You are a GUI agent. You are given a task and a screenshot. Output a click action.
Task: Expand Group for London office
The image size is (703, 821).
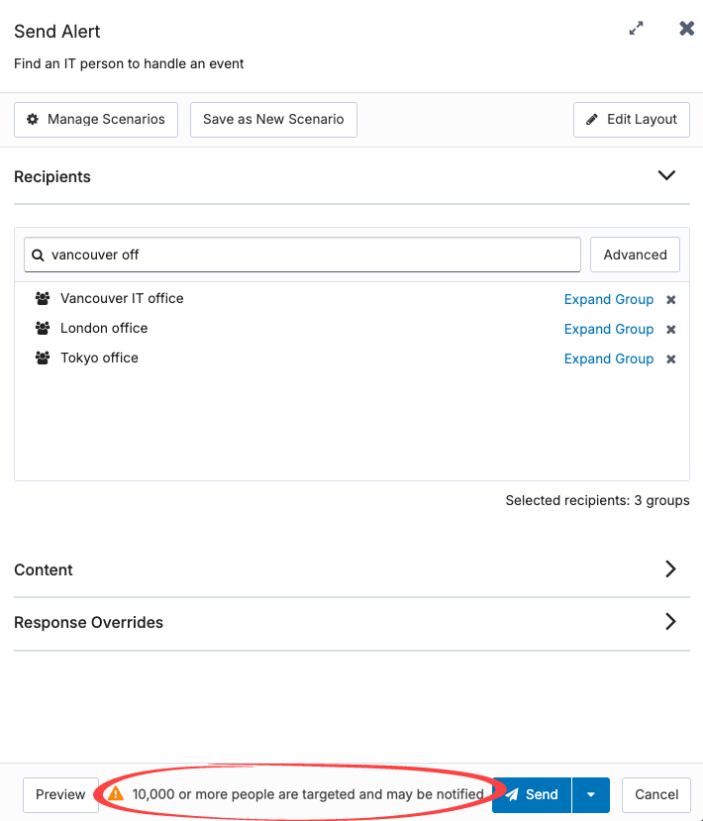(x=609, y=329)
